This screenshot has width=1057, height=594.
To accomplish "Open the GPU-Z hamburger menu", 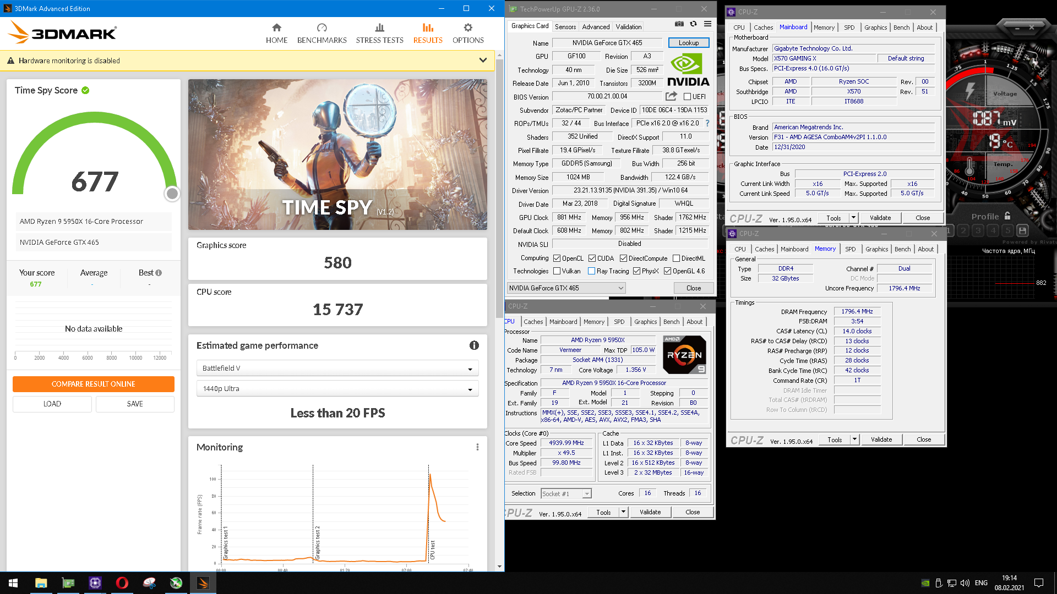I will [x=707, y=24].
